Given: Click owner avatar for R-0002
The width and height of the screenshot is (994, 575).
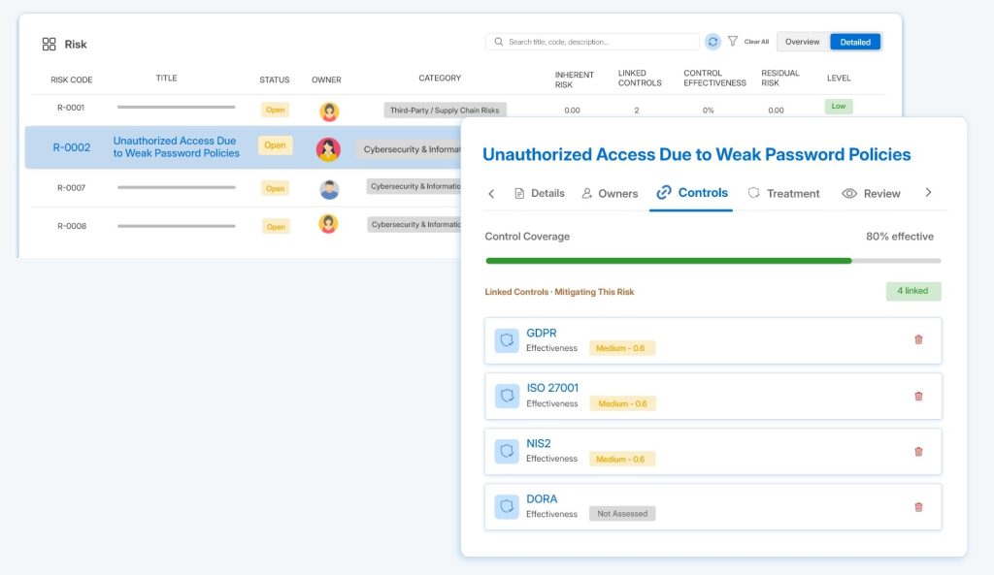Looking at the screenshot, I should (x=328, y=149).
